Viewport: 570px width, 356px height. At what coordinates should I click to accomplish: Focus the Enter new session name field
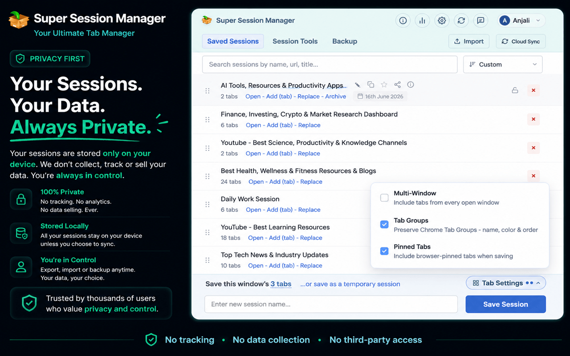[331, 304]
